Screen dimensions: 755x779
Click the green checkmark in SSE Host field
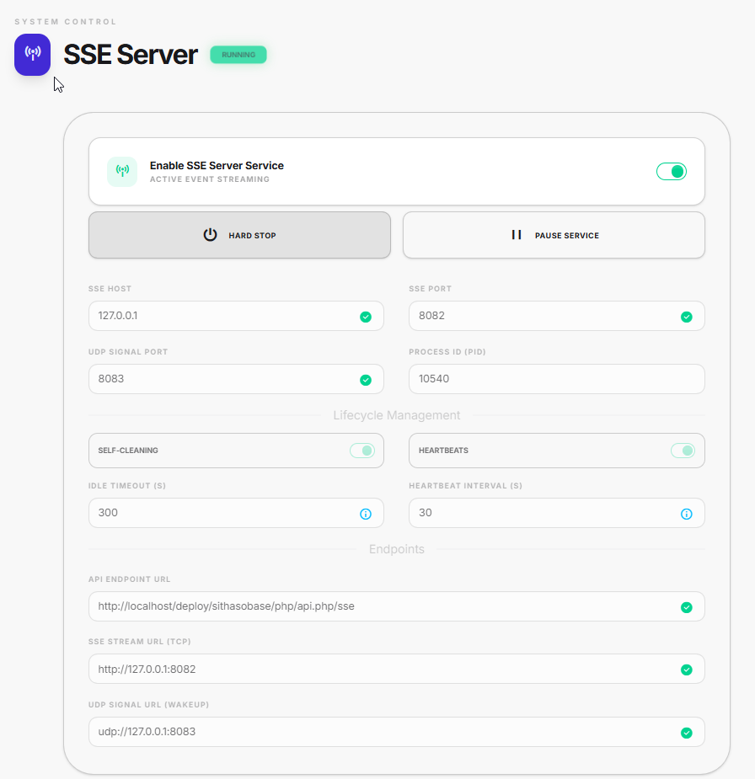coord(366,317)
